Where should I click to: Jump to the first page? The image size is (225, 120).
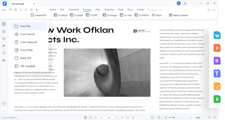pos(96,117)
